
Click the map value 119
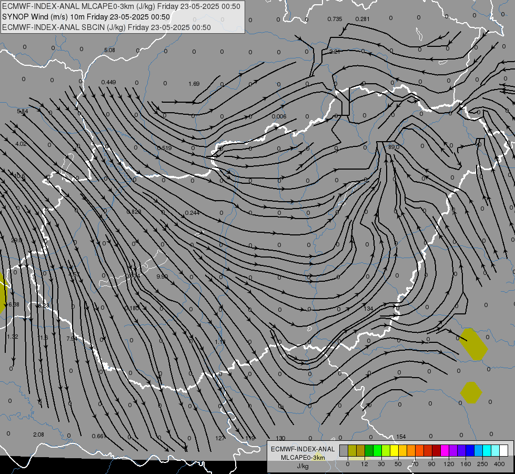(x=250, y=438)
